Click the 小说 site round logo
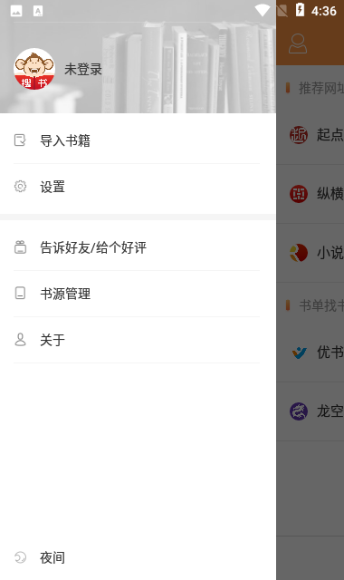Screen dimensions: 344x580 click(x=299, y=253)
